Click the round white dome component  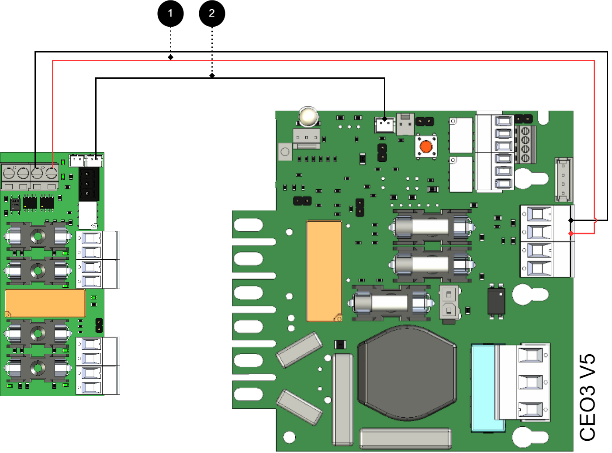point(308,117)
